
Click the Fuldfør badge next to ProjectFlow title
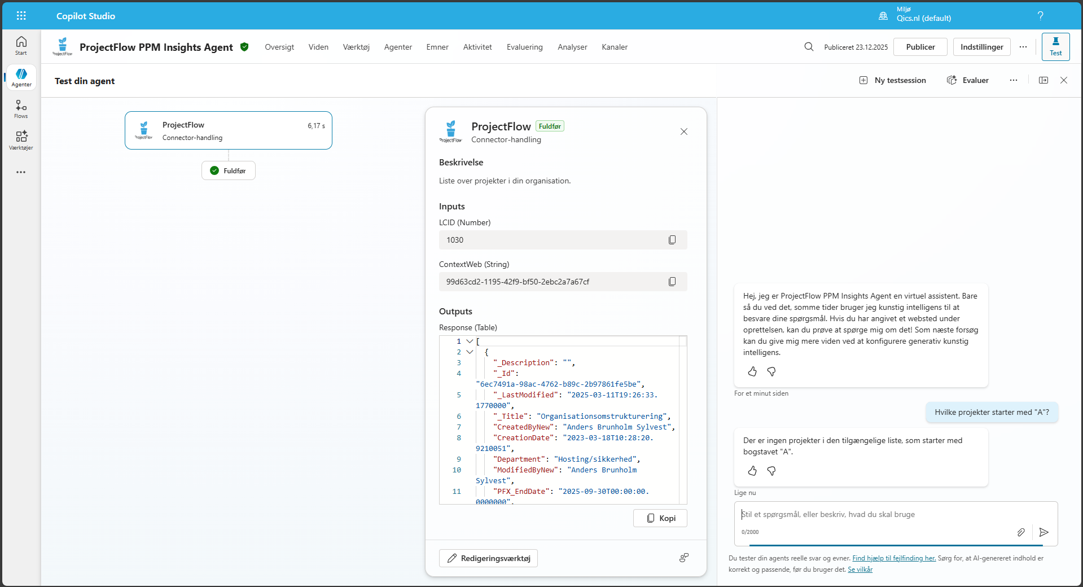tap(550, 126)
